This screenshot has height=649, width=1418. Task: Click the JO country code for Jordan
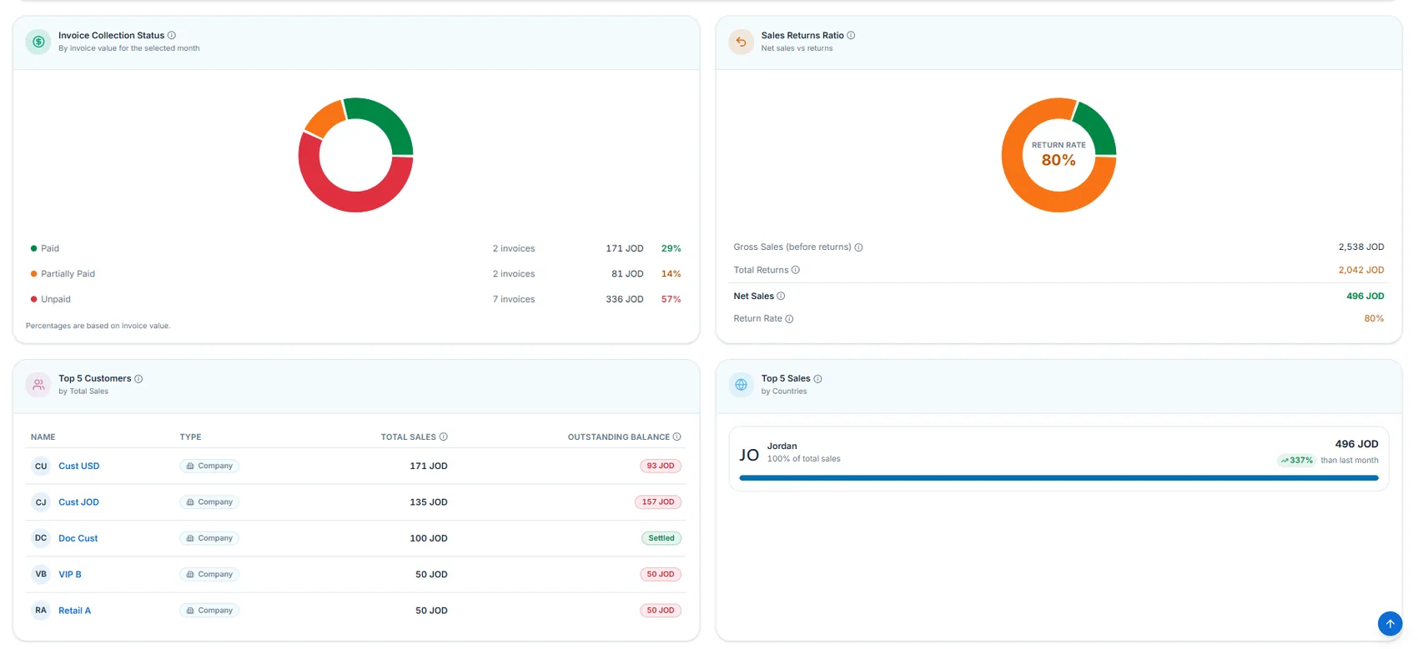(x=749, y=455)
